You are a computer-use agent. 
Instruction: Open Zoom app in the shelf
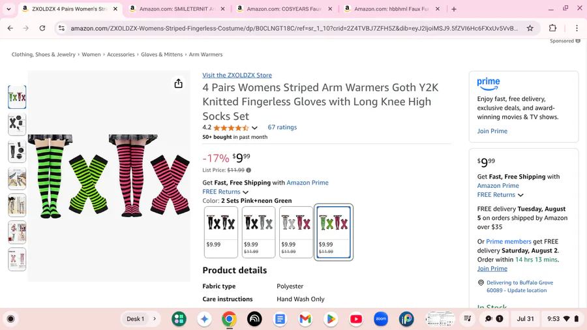[x=381, y=319]
